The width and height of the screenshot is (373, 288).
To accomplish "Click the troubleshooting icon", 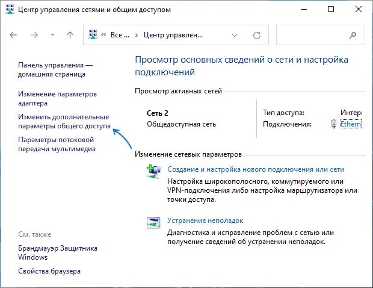I will pos(153,223).
